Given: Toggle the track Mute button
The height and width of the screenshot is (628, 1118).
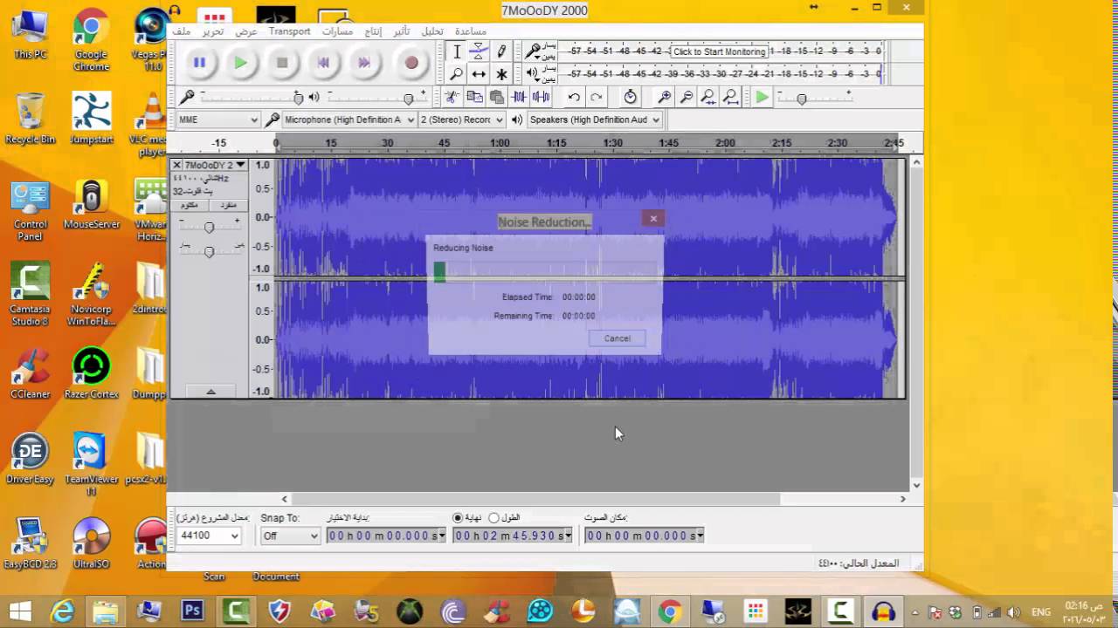Looking at the screenshot, I should [189, 205].
